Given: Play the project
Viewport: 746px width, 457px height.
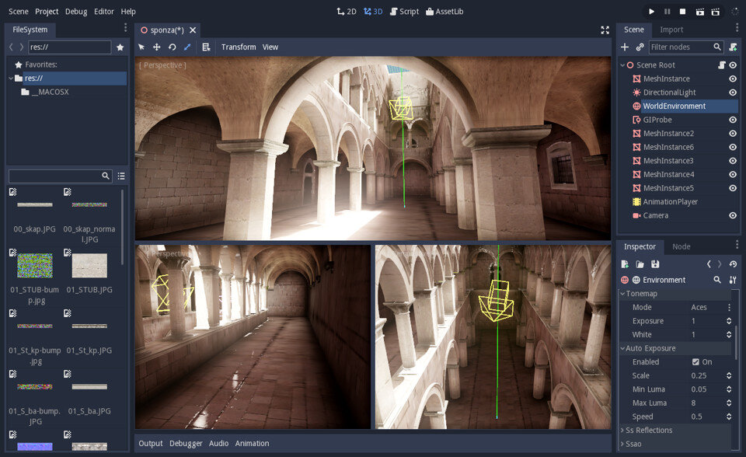Looking at the screenshot, I should 652,12.
